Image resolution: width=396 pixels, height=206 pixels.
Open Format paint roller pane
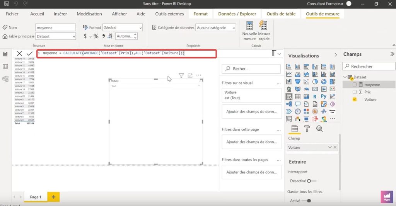point(307,129)
